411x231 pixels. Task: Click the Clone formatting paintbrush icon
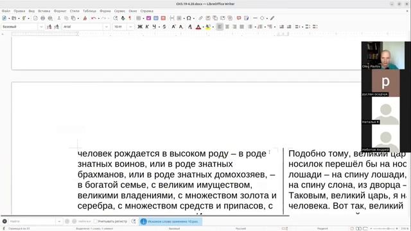(x=85, y=18)
